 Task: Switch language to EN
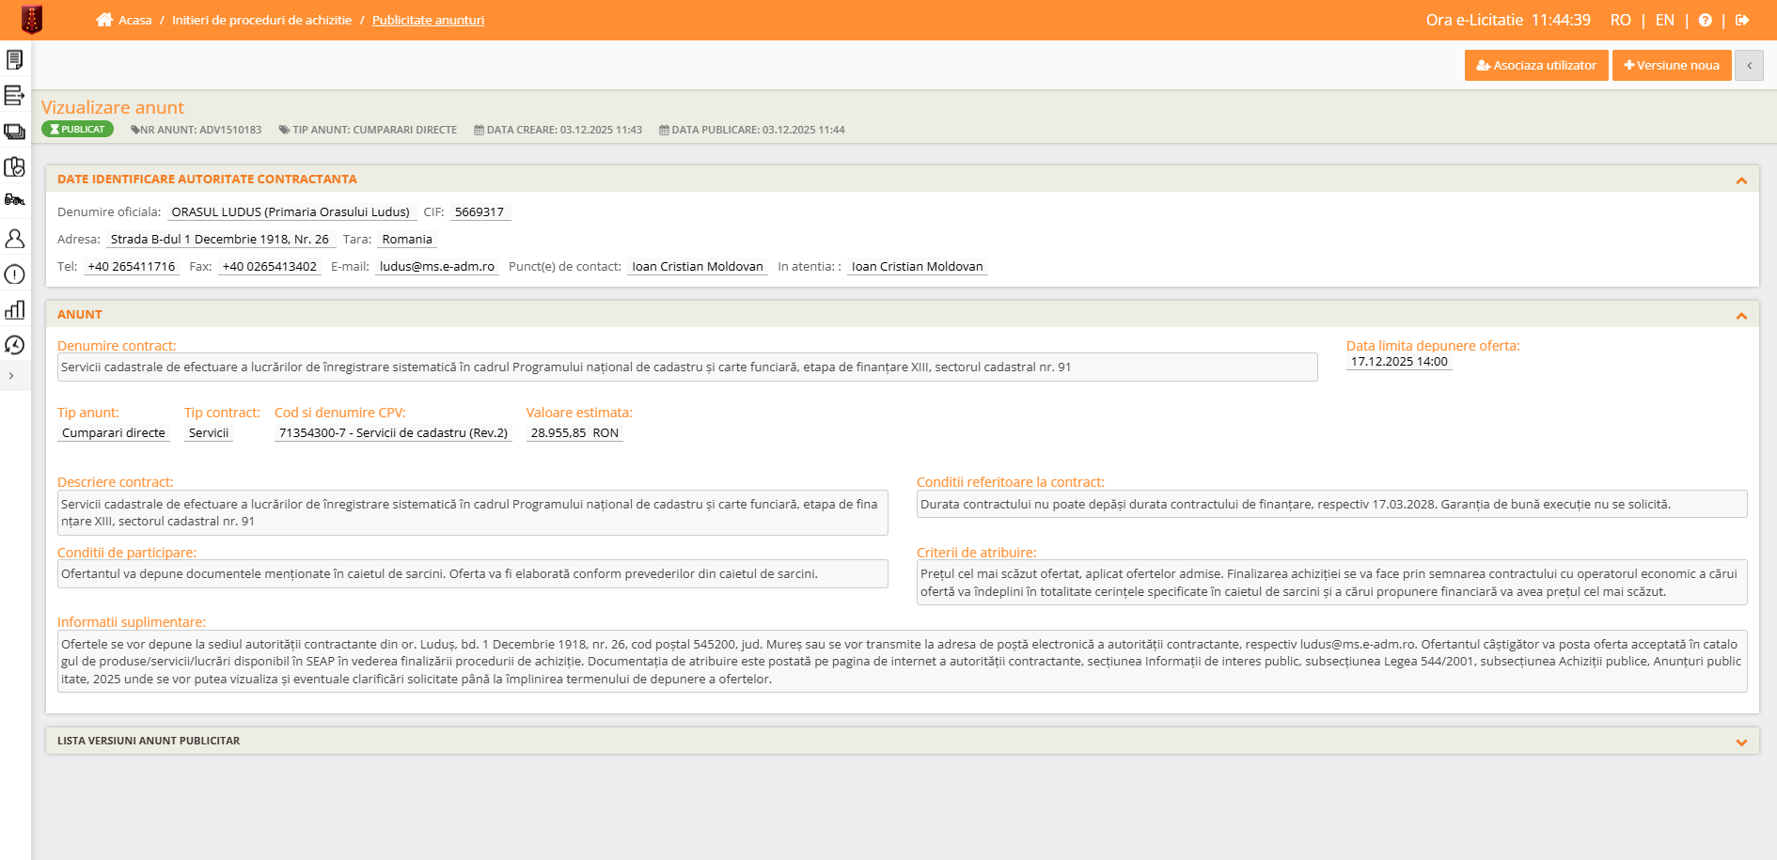point(1664,20)
